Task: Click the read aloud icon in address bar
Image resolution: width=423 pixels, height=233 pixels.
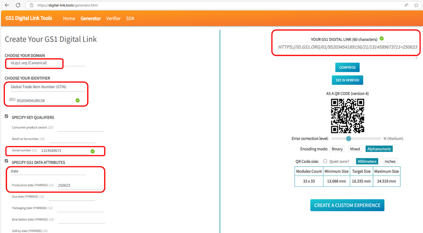Action: (406, 5)
